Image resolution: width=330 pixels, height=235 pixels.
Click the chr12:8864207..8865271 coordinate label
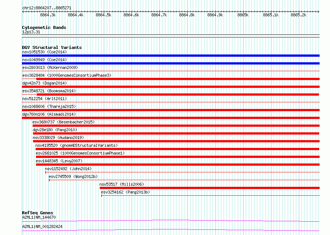pyautogui.click(x=47, y=8)
